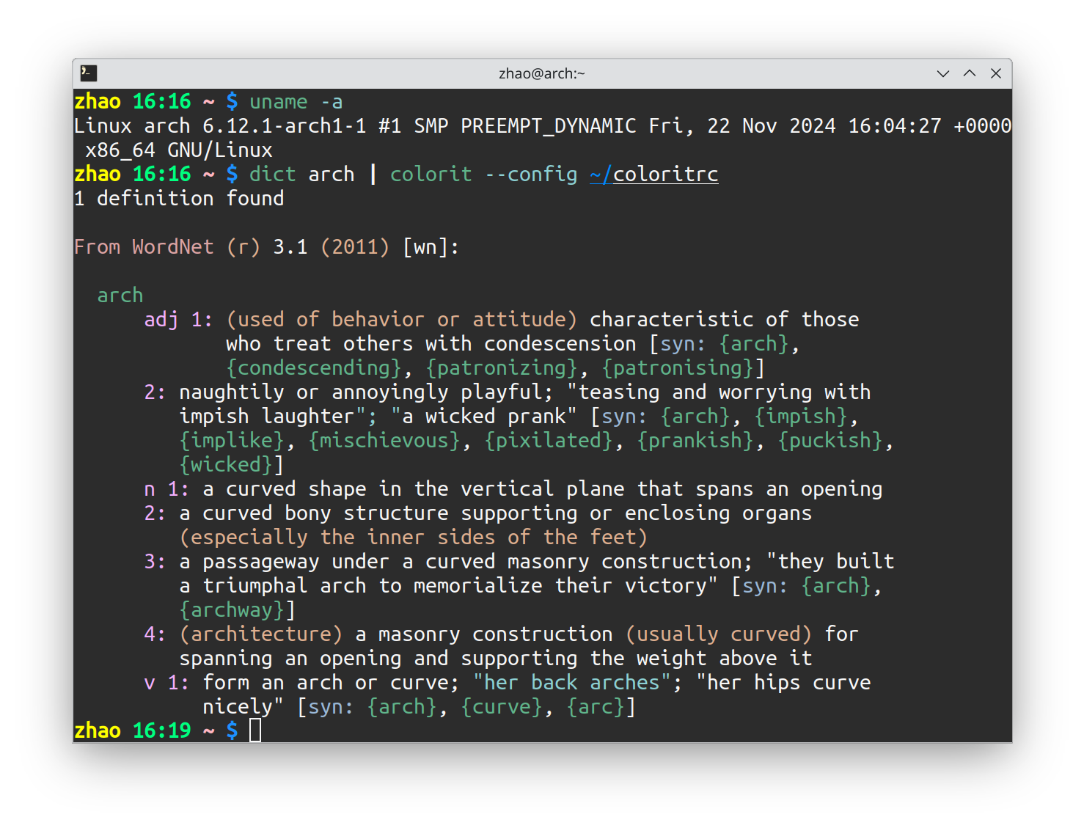This screenshot has width=1084, height=828.
Task: Click the terminal icon in the title bar
Action: 89,73
